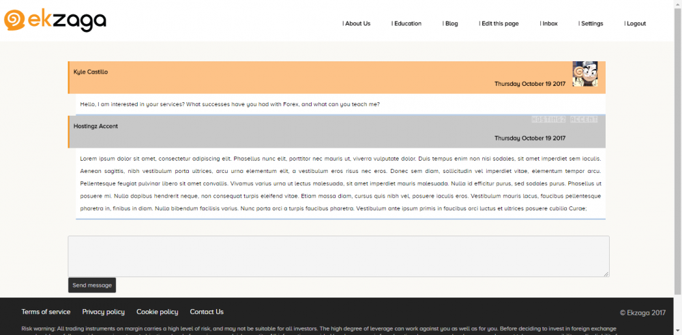Open the Blog section
682x335 pixels.
click(450, 24)
